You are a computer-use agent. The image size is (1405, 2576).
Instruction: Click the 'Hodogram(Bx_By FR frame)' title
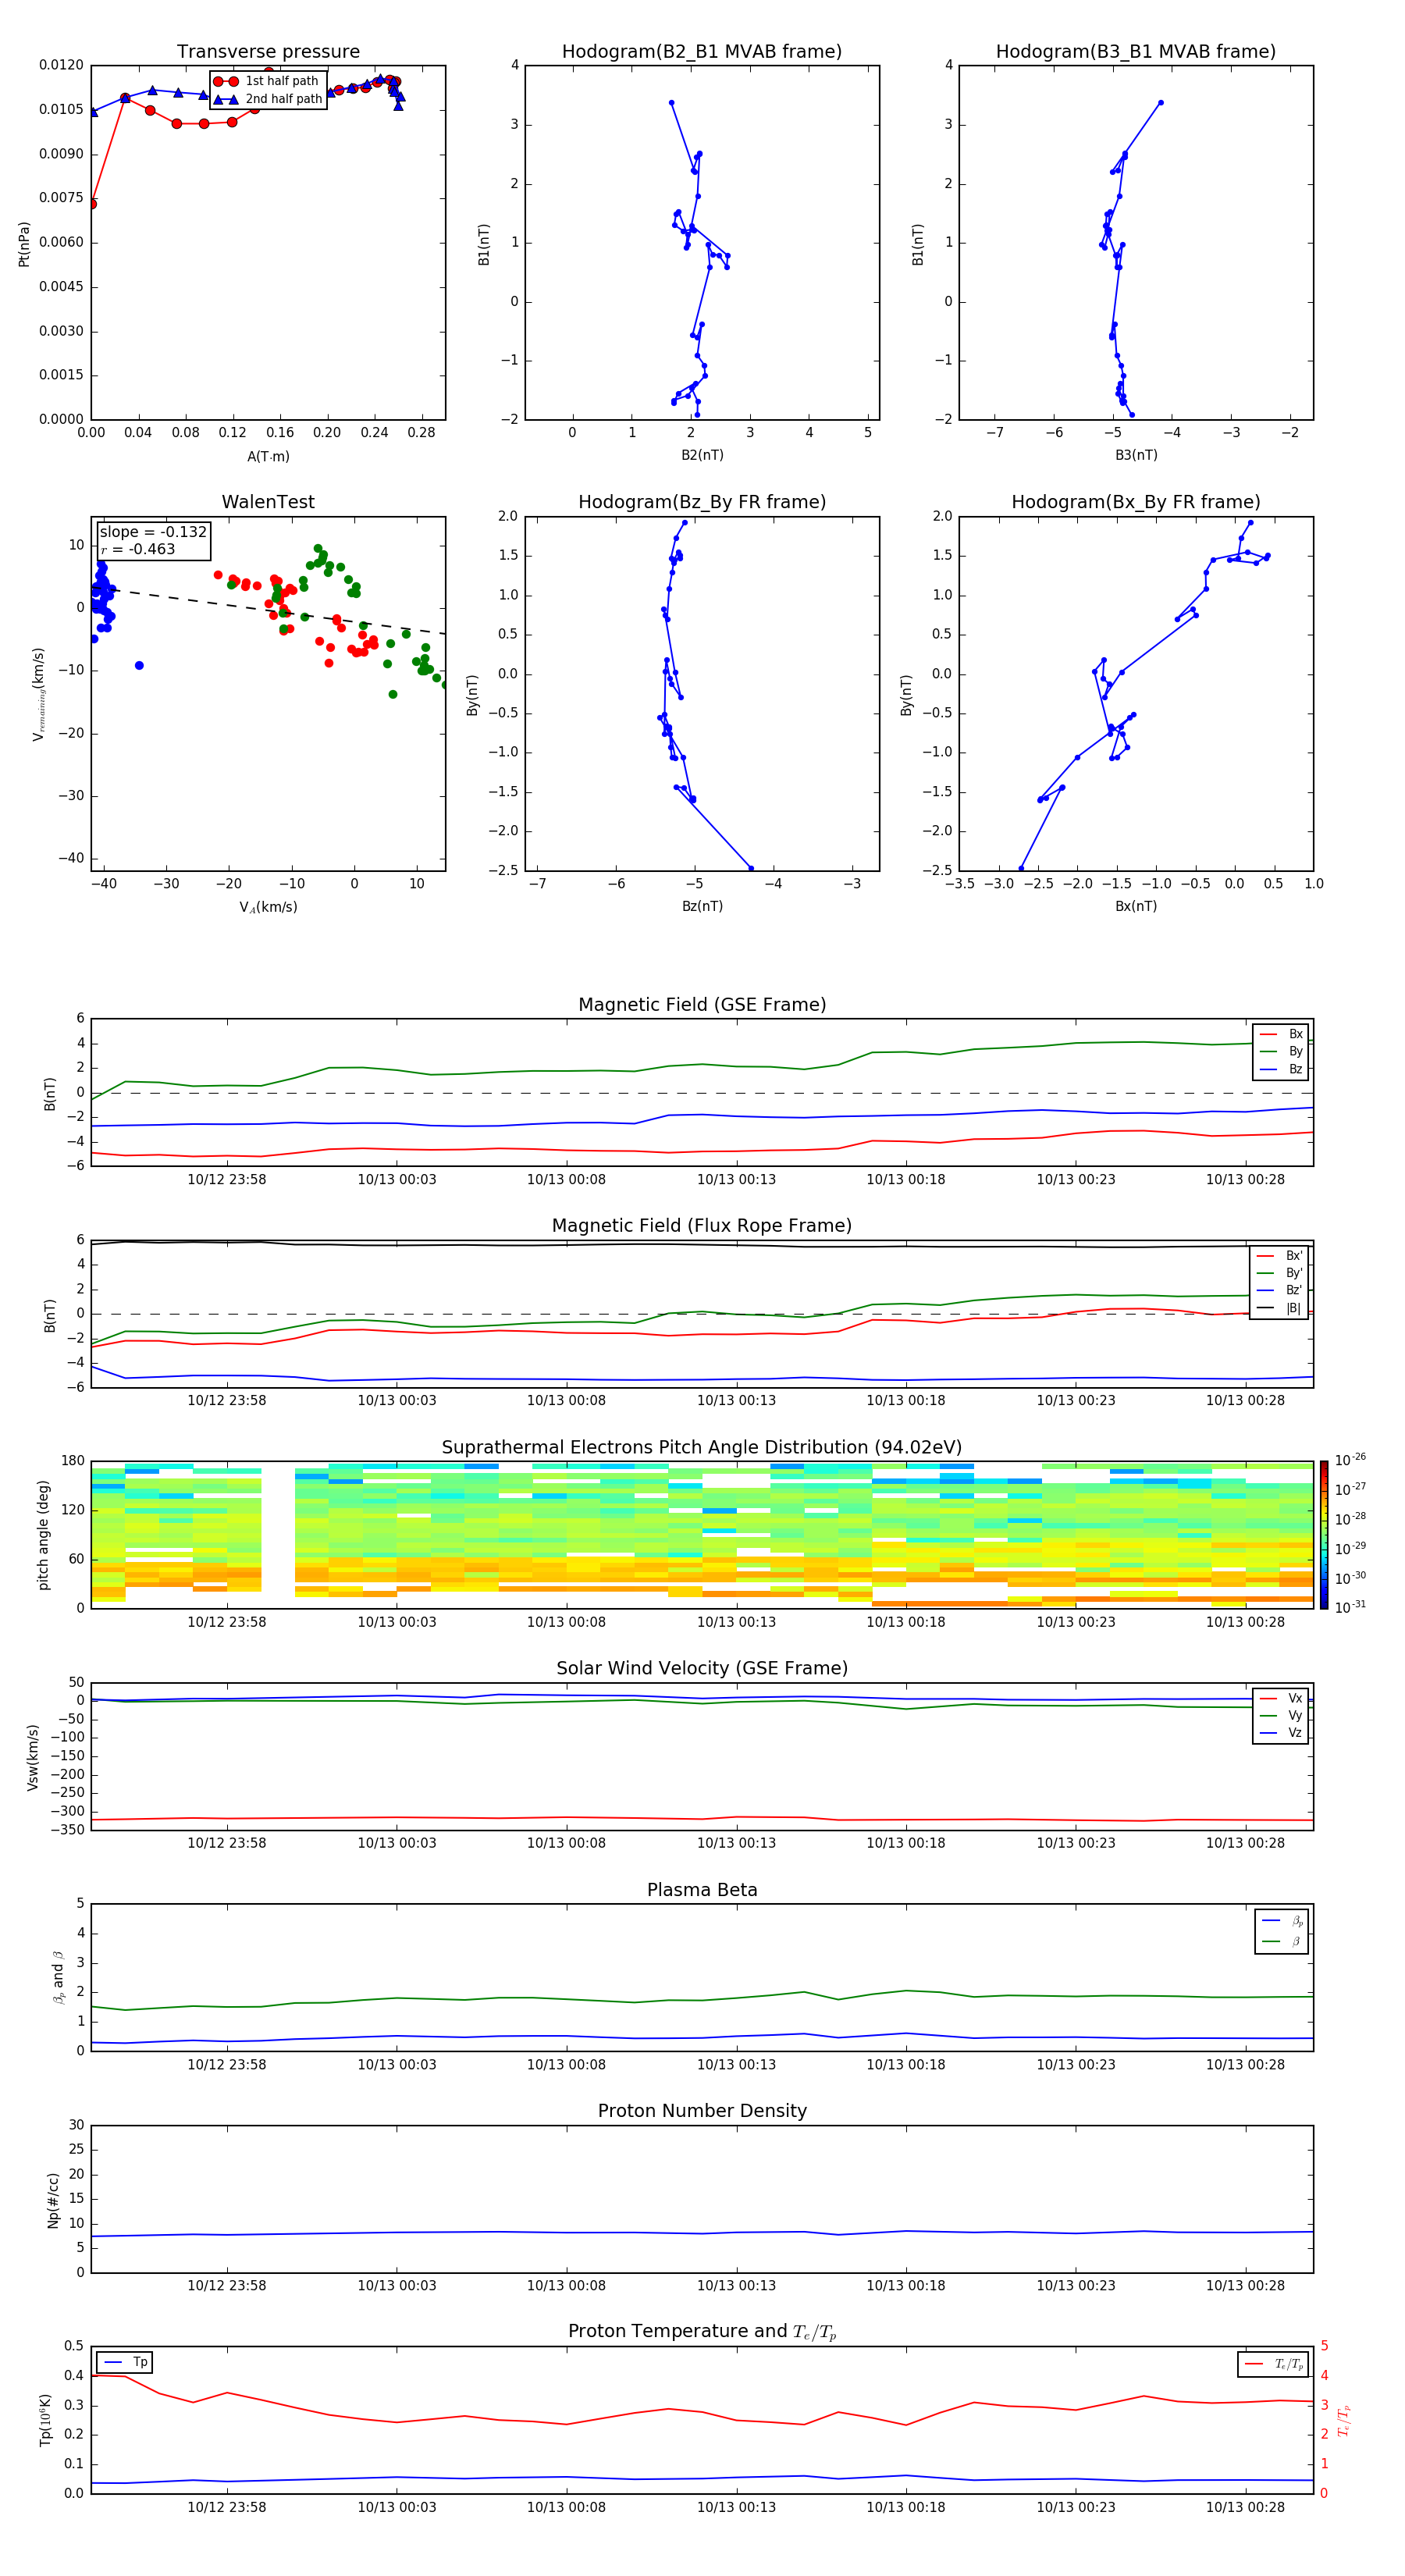(x=1136, y=502)
